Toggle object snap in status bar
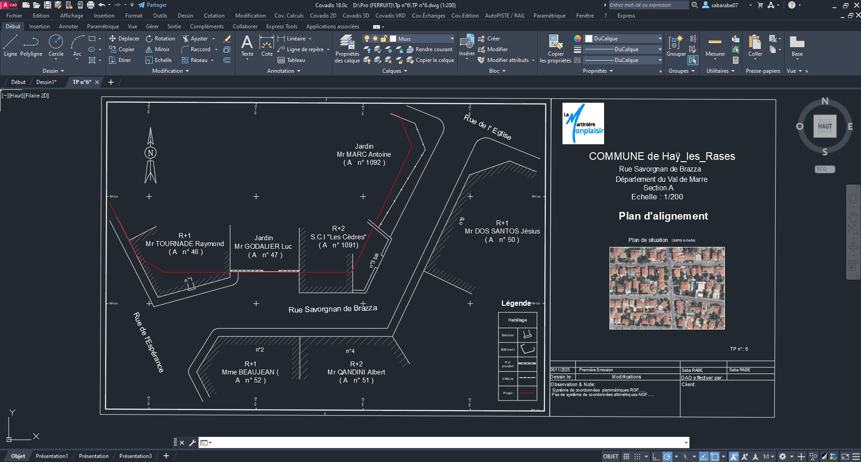This screenshot has width=861, height=462. coord(715,457)
